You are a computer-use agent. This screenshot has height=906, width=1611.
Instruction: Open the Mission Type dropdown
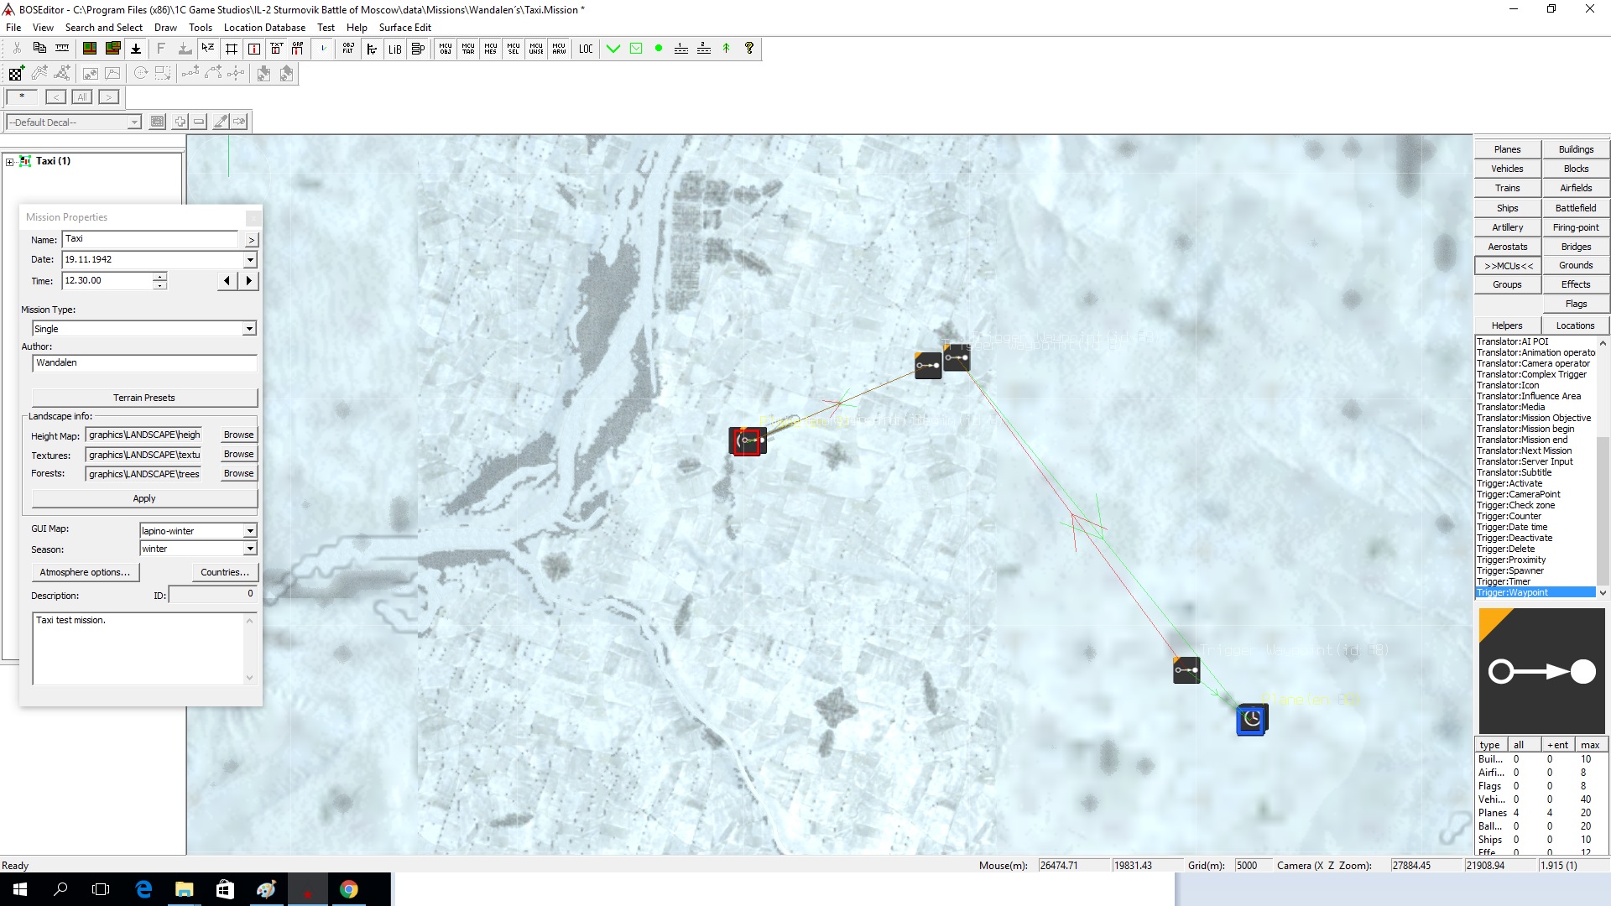[249, 329]
